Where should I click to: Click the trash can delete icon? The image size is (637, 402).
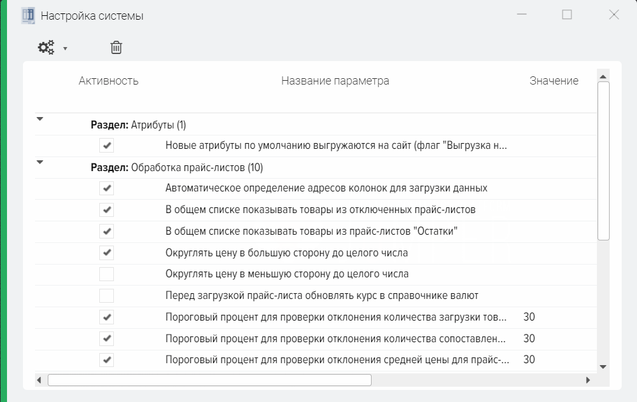click(116, 48)
